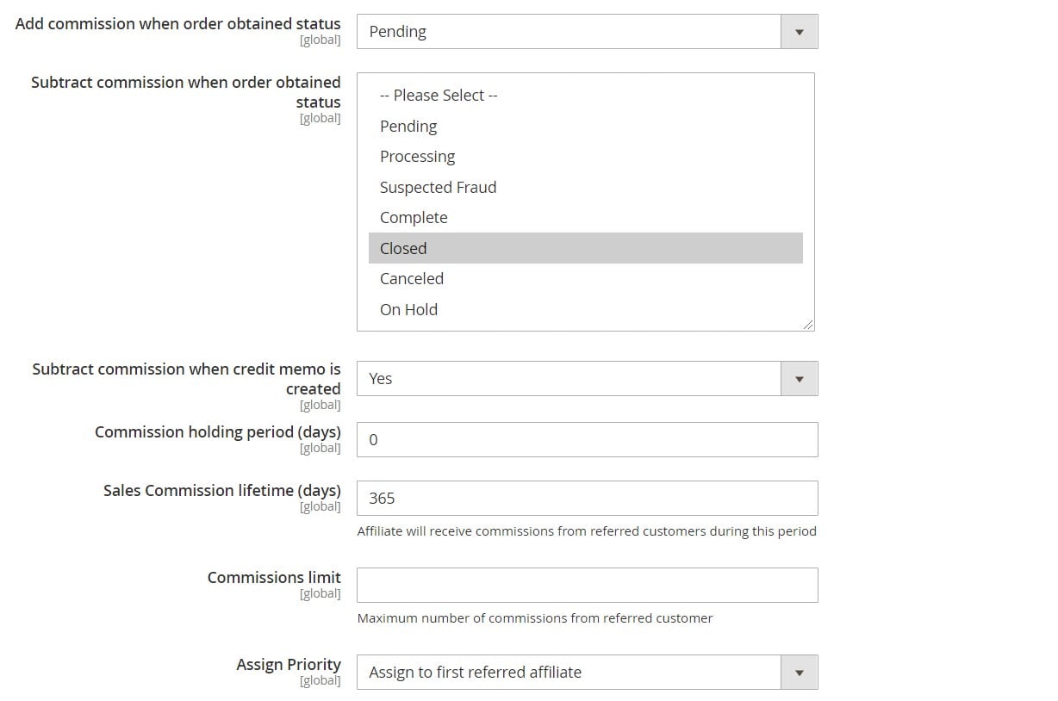Select 'Processing' in the status list

pos(585,157)
